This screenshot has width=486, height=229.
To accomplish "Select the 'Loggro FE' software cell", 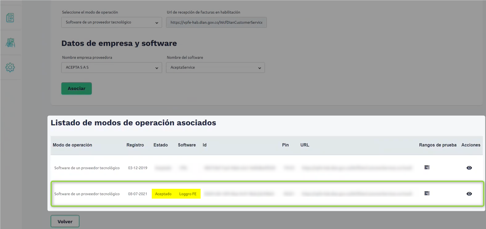I will pyautogui.click(x=188, y=194).
